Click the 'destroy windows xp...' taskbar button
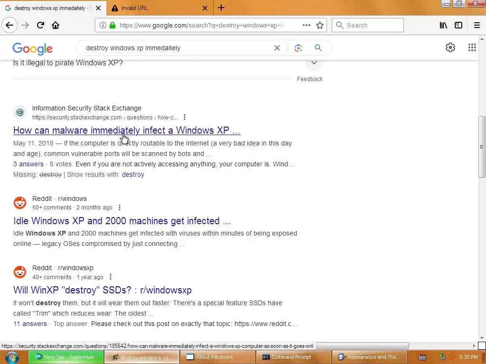The image size is (486, 364). click(142, 357)
